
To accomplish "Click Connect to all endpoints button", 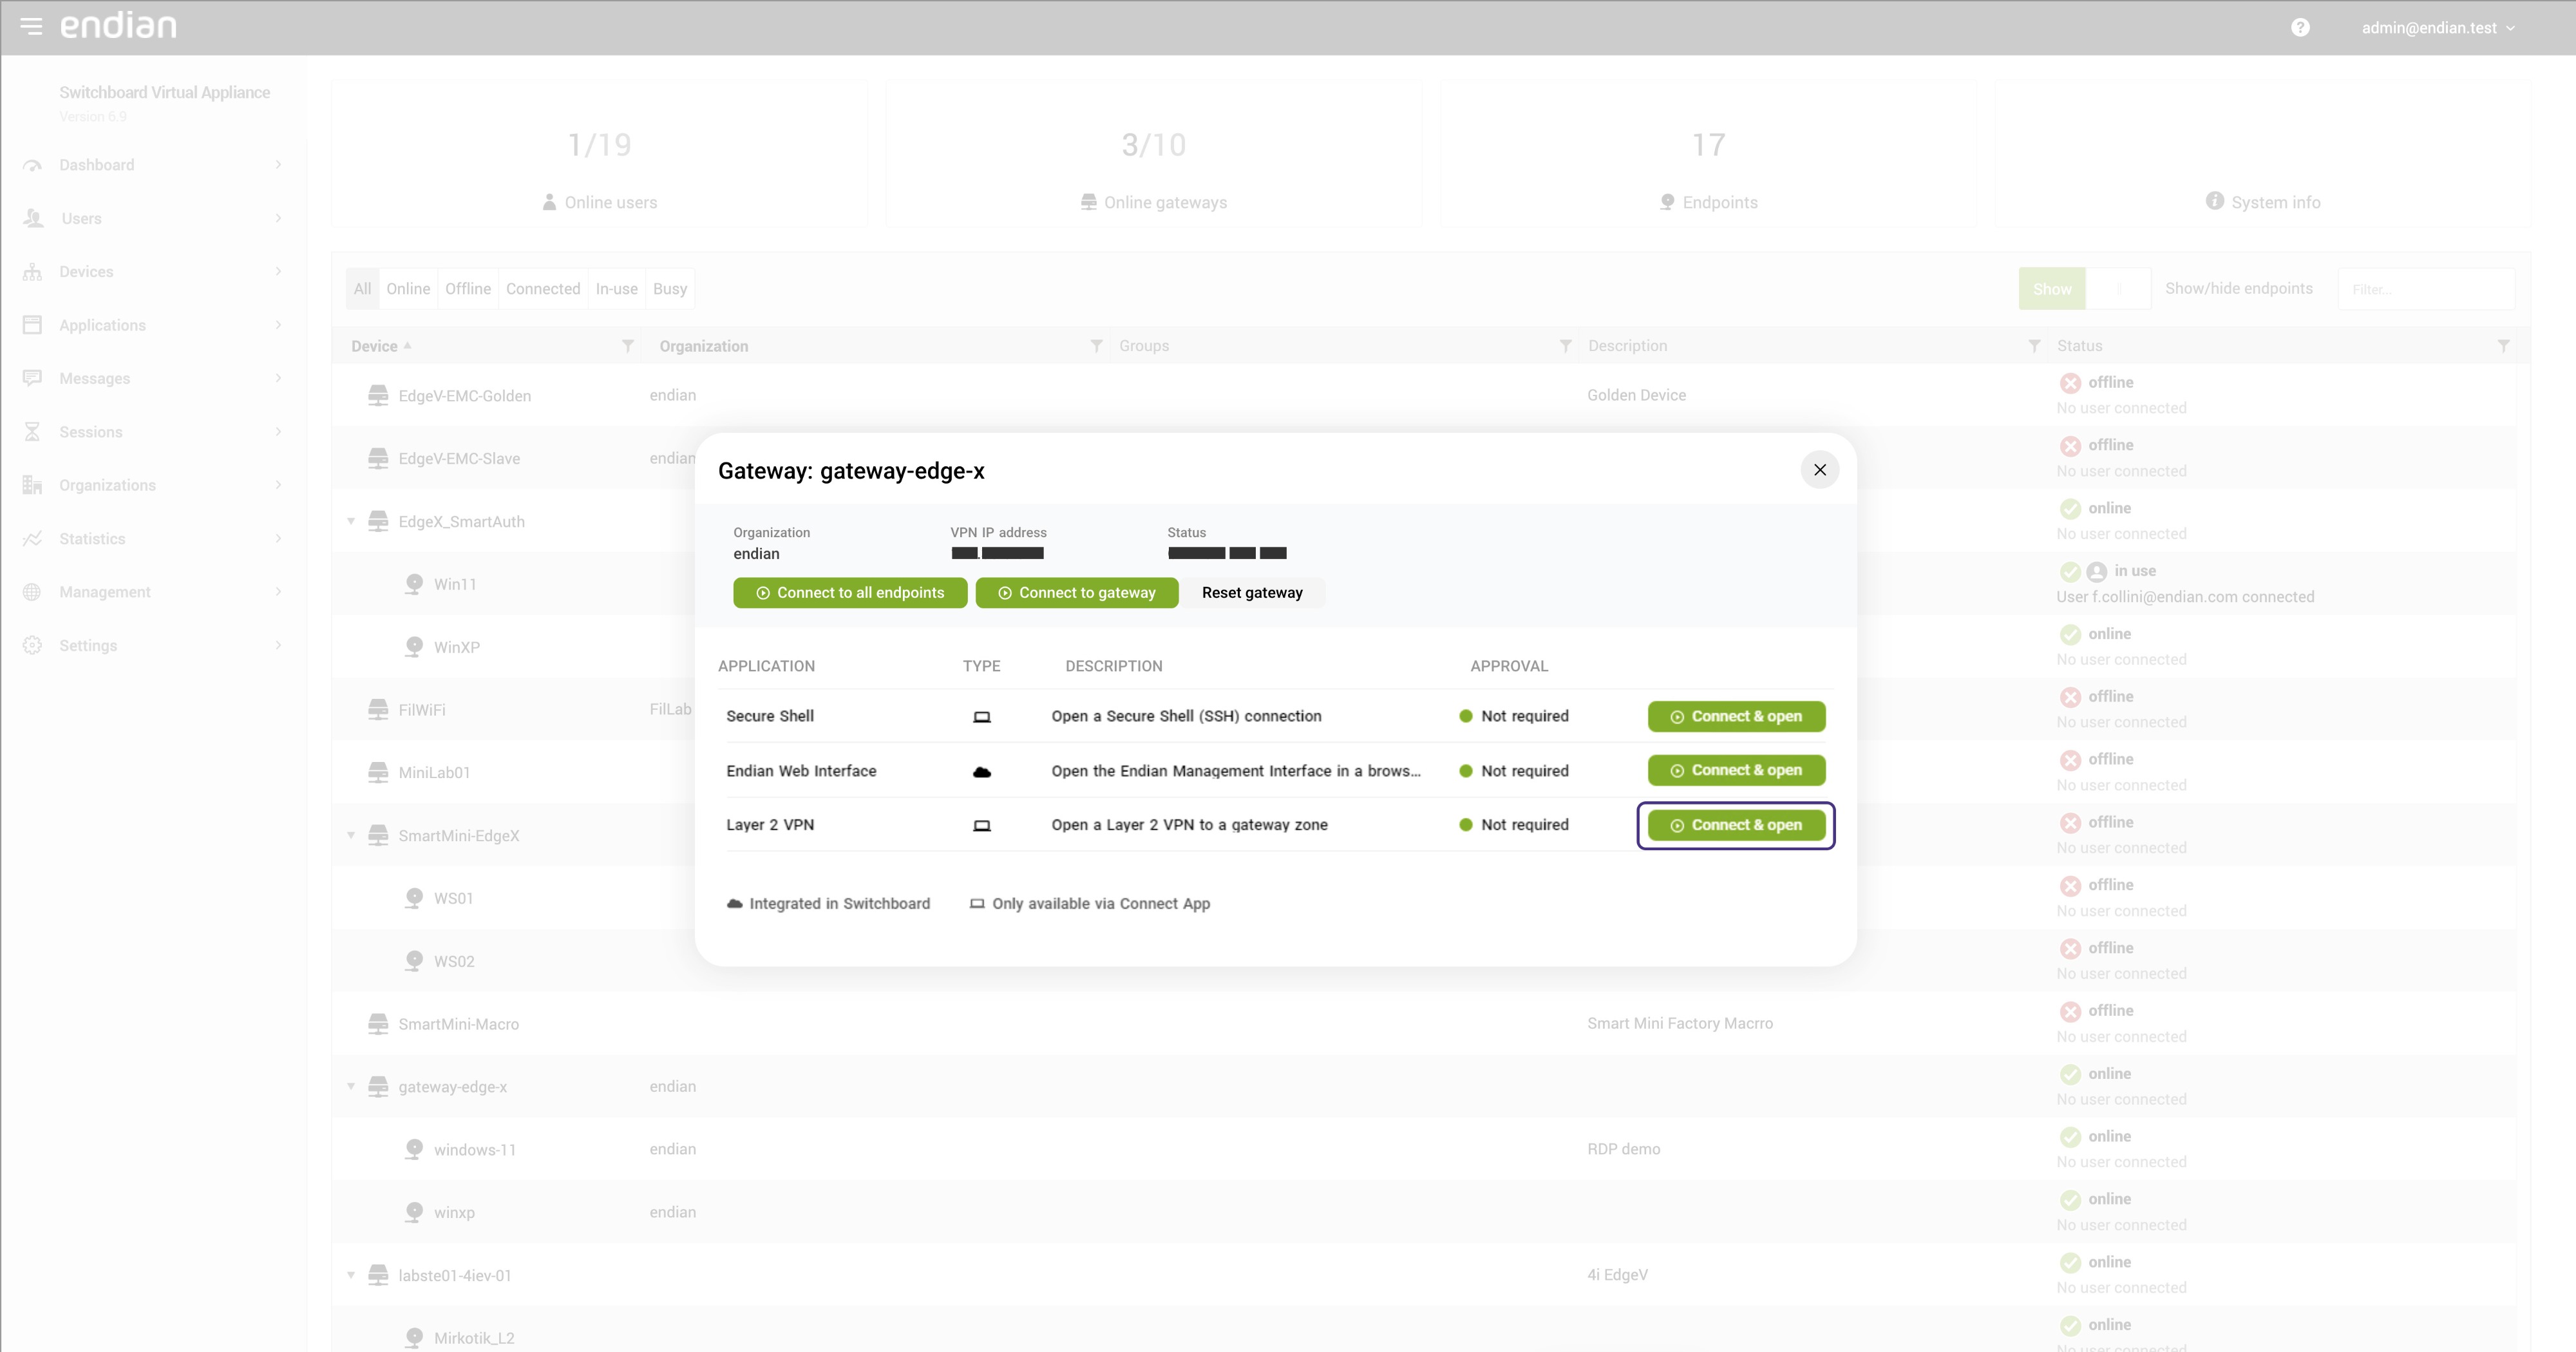I will [850, 593].
